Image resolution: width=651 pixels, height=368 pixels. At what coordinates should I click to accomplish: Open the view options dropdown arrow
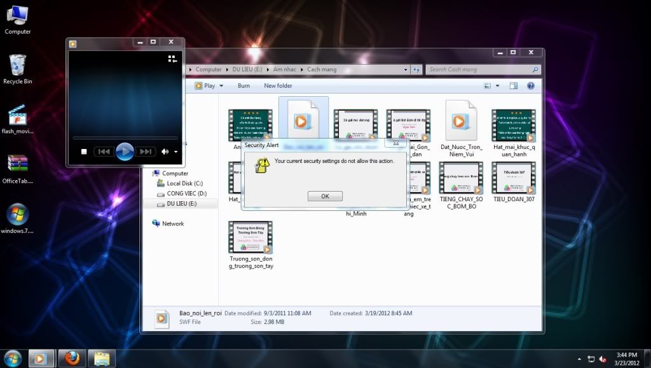tap(497, 86)
